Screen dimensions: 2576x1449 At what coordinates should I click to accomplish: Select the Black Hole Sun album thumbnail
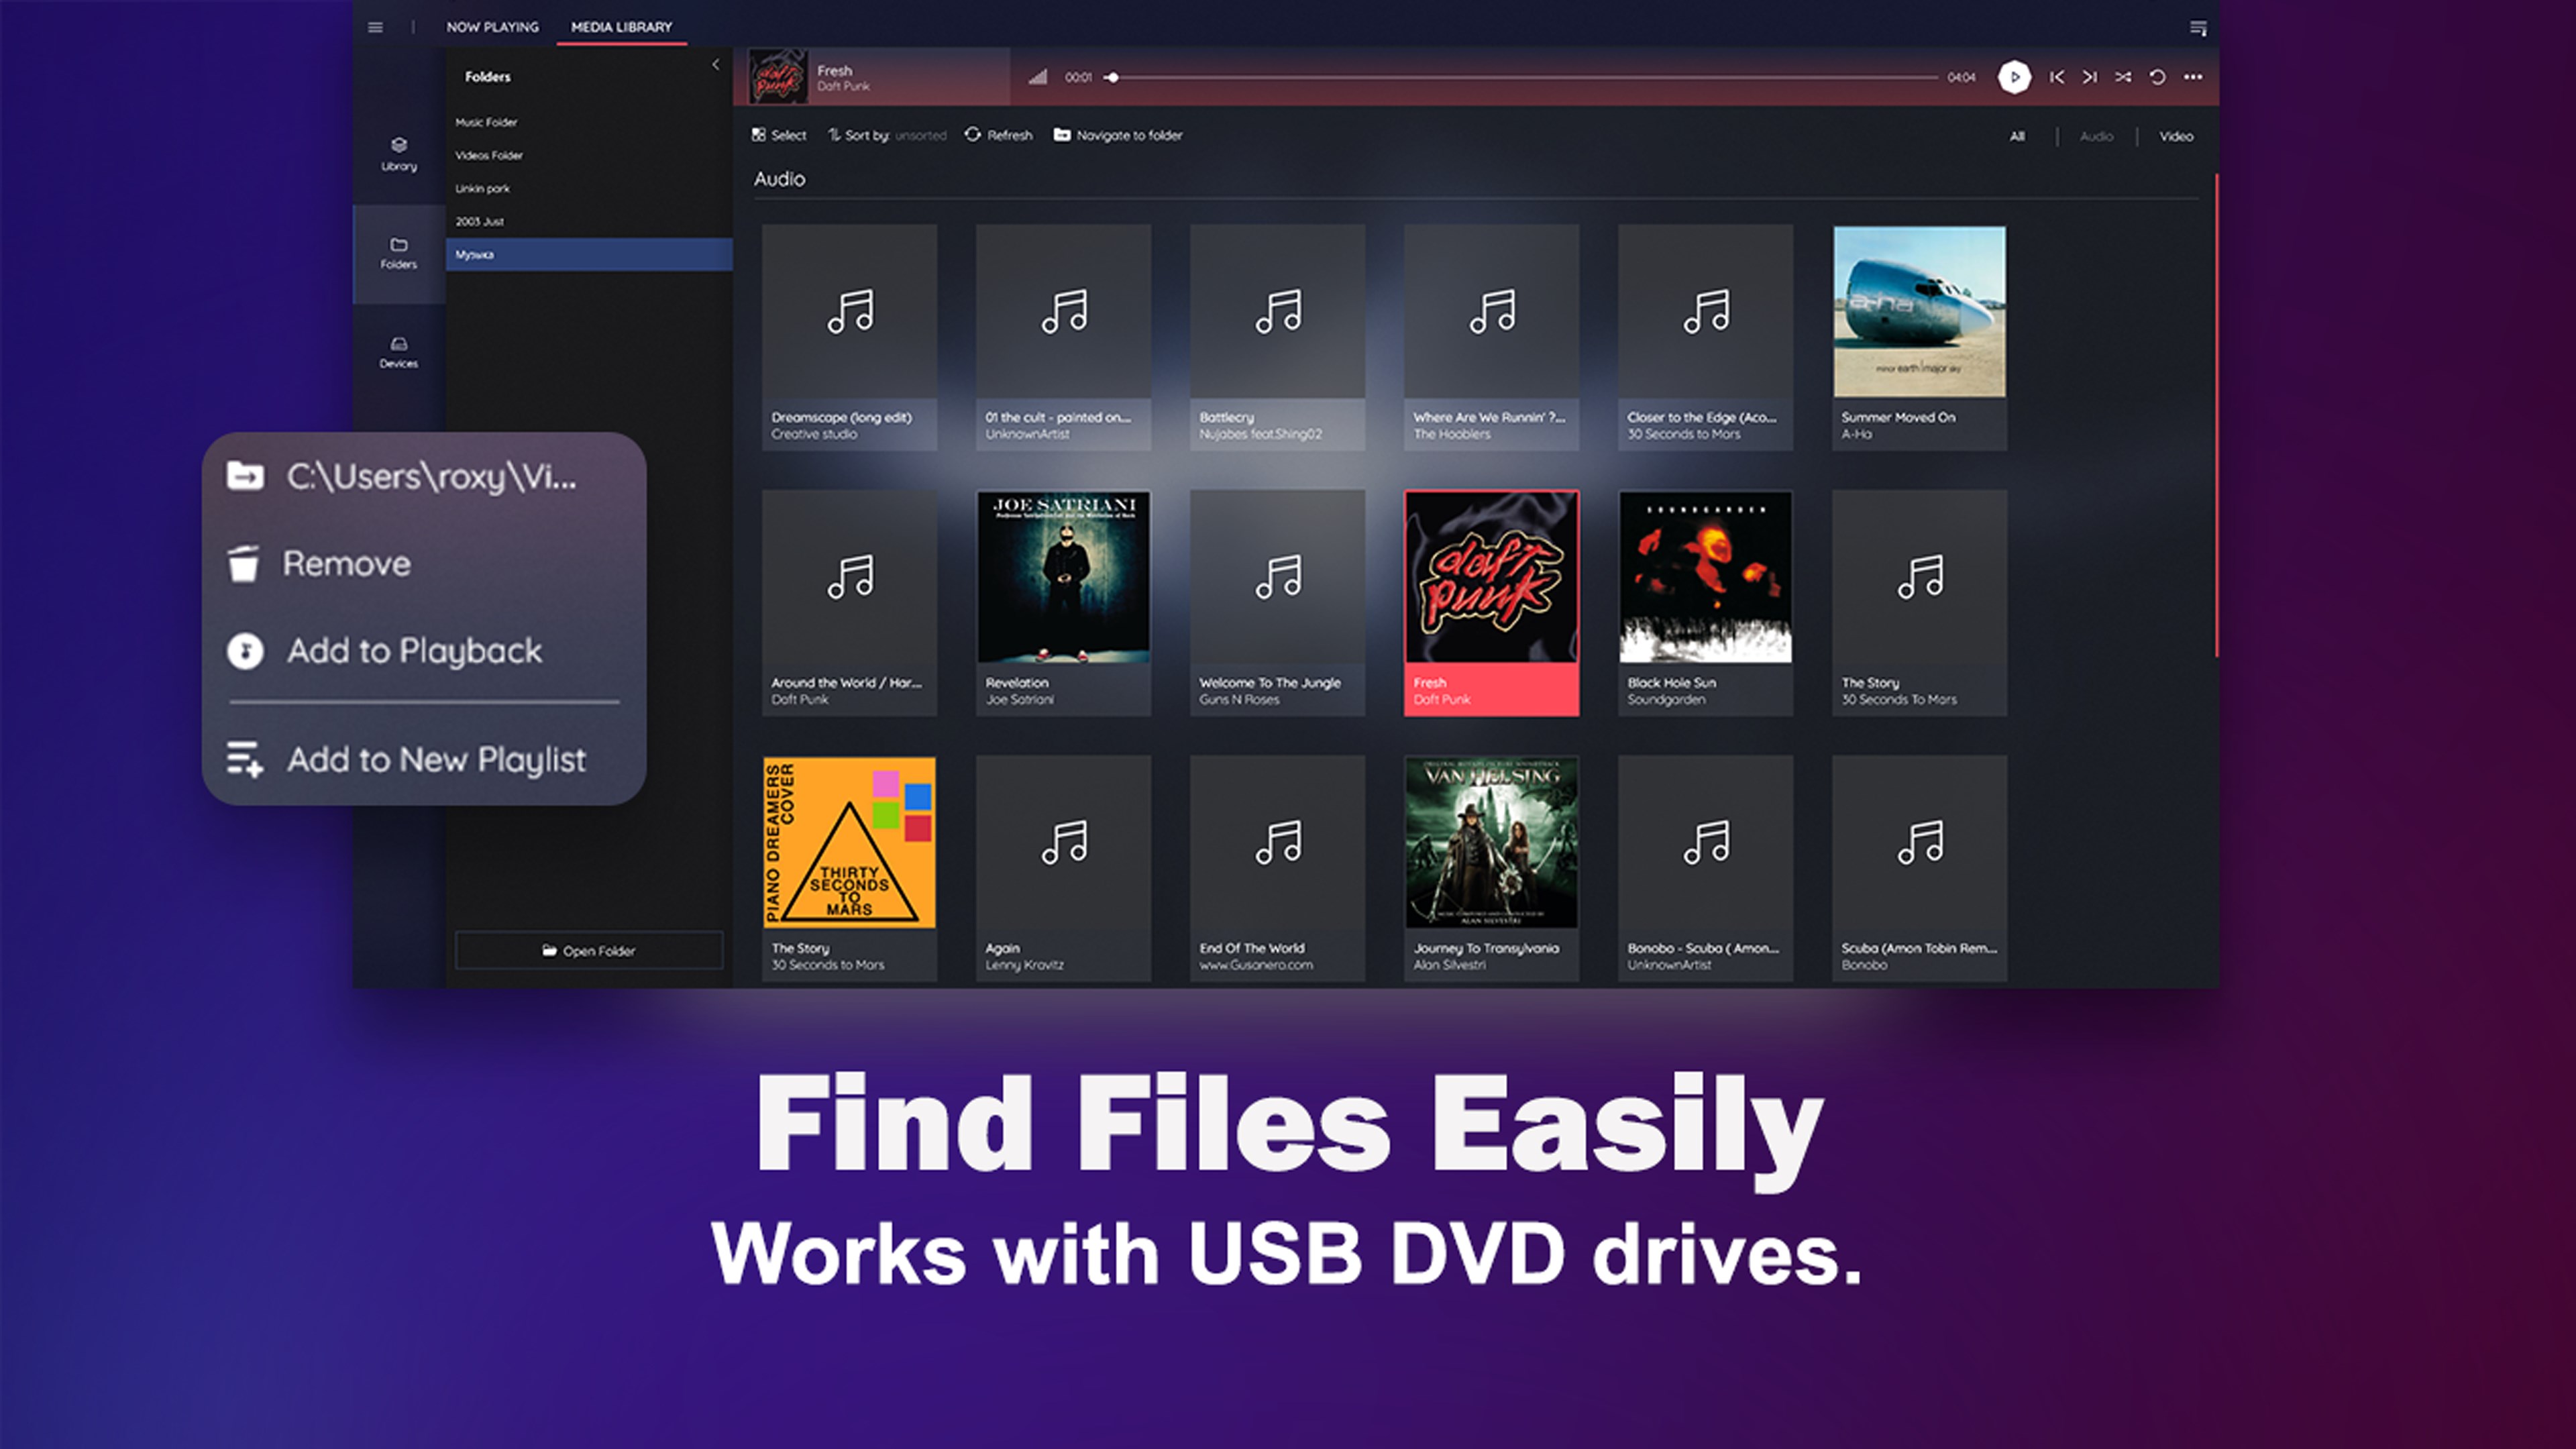[1705, 577]
